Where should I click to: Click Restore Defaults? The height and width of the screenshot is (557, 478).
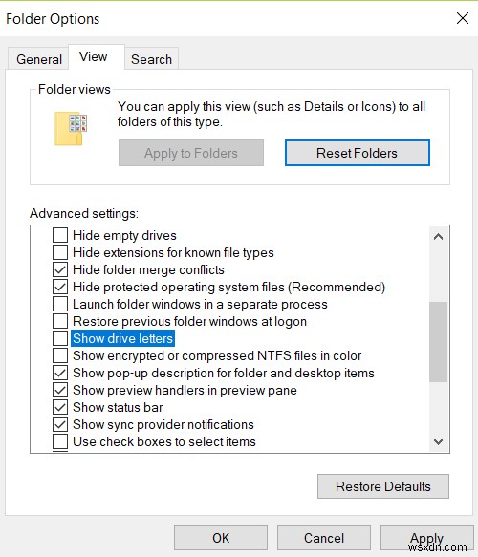tap(383, 486)
